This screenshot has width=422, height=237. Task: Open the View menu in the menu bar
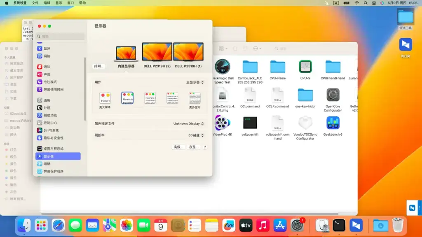tap(59, 3)
